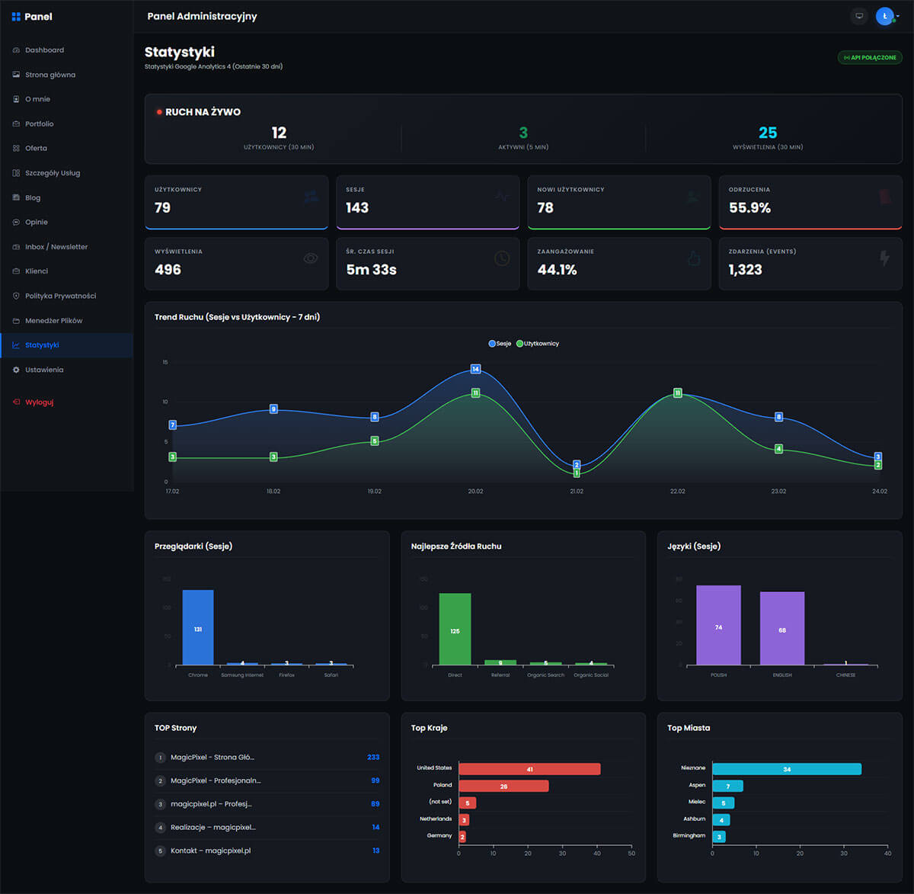Click the monitor icon in the top bar
This screenshot has height=894, width=914.
[858, 15]
